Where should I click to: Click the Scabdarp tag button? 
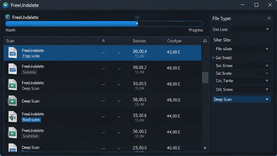[30, 136]
